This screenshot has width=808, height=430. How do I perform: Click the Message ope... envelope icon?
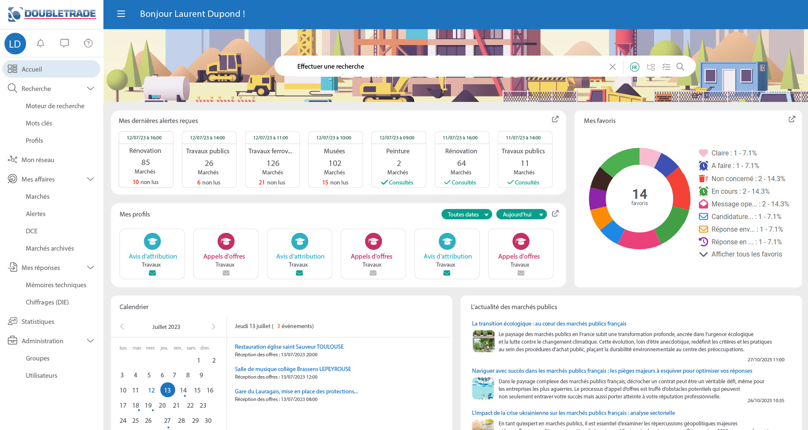coord(704,204)
